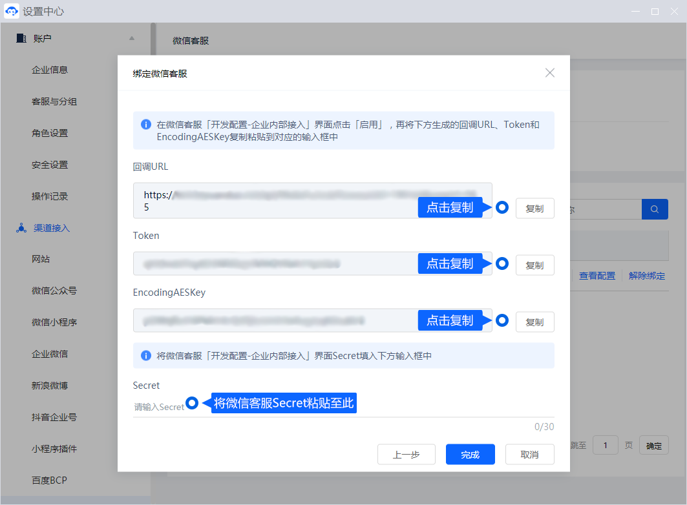
Task: Go back with 上一步 button
Action: (x=406, y=455)
